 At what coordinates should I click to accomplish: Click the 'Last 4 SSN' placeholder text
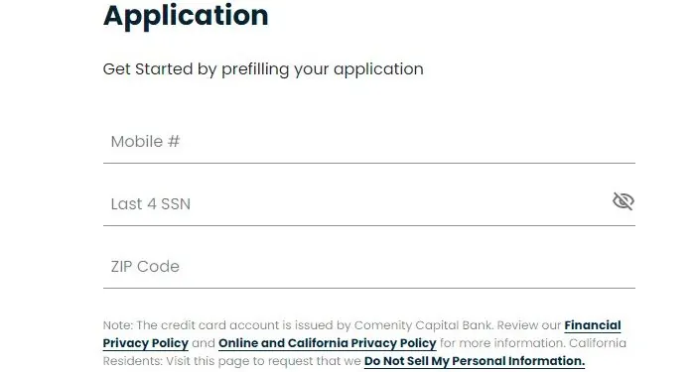tap(151, 204)
